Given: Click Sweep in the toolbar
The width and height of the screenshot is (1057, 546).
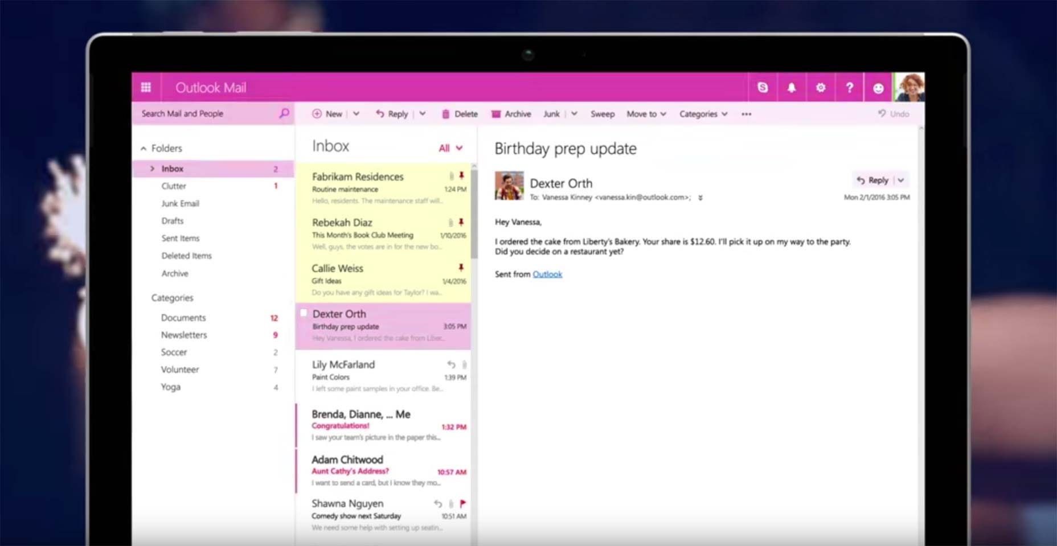Looking at the screenshot, I should [x=603, y=114].
